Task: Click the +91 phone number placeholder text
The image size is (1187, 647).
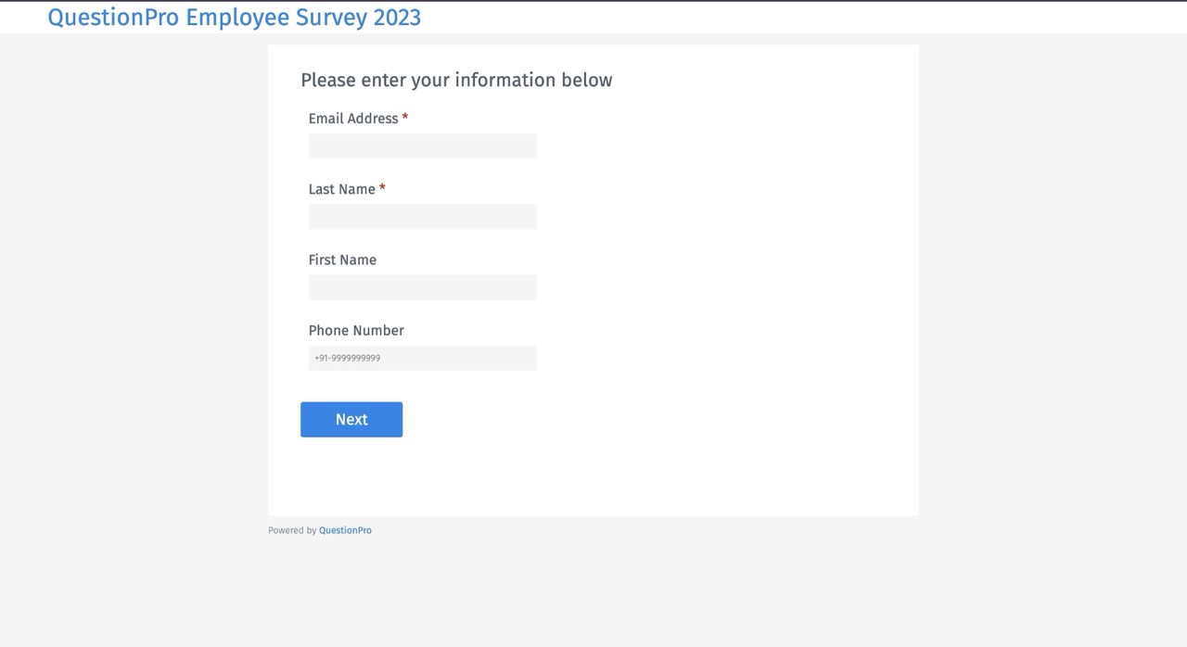Action: (347, 358)
